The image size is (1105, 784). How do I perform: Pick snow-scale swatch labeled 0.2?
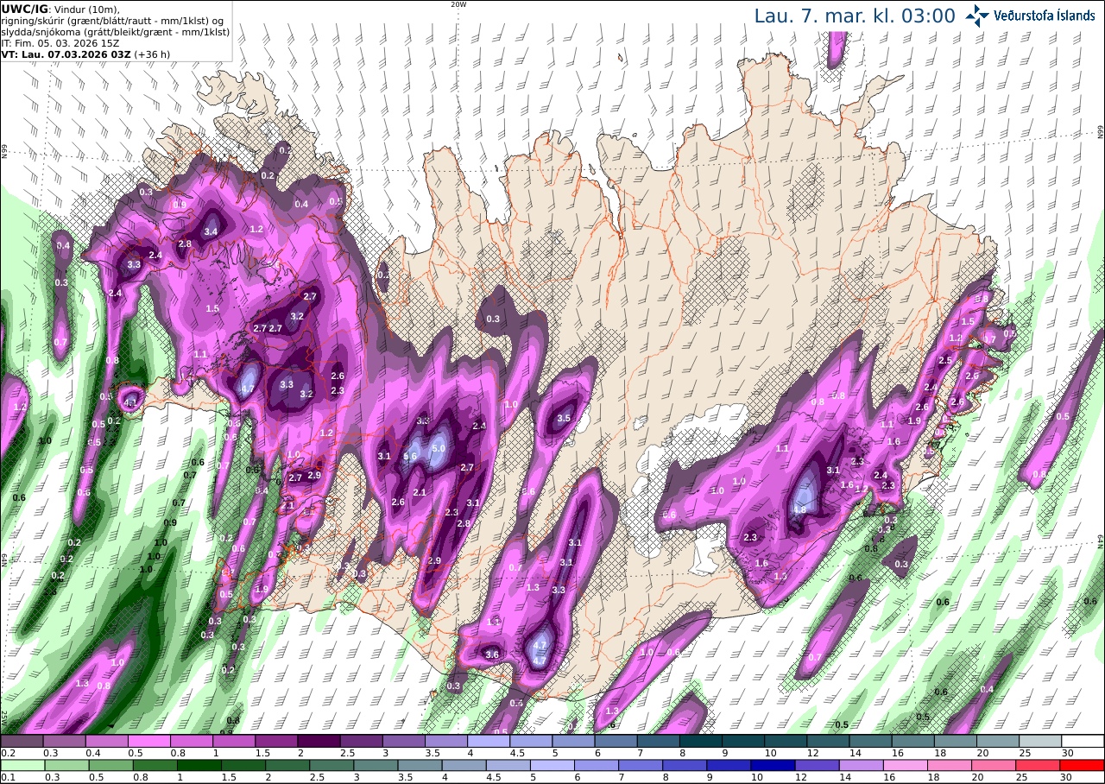[22, 741]
